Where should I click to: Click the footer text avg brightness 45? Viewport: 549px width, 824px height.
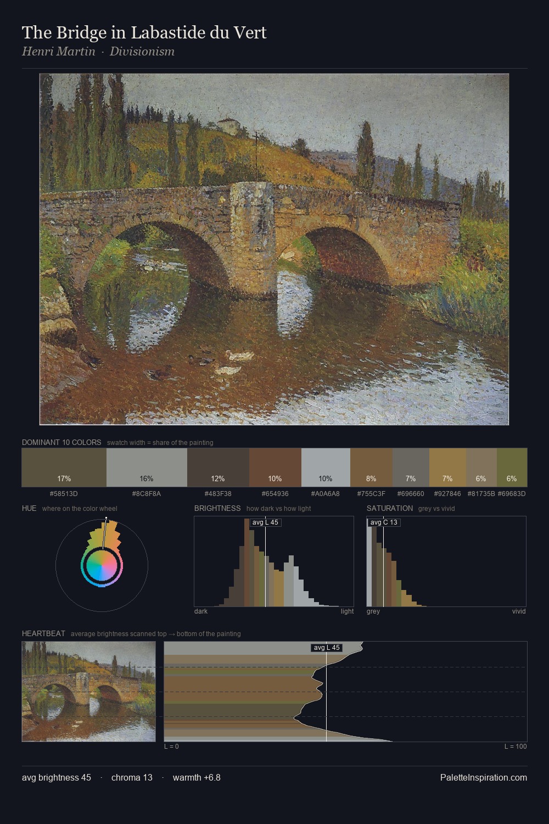click(57, 777)
